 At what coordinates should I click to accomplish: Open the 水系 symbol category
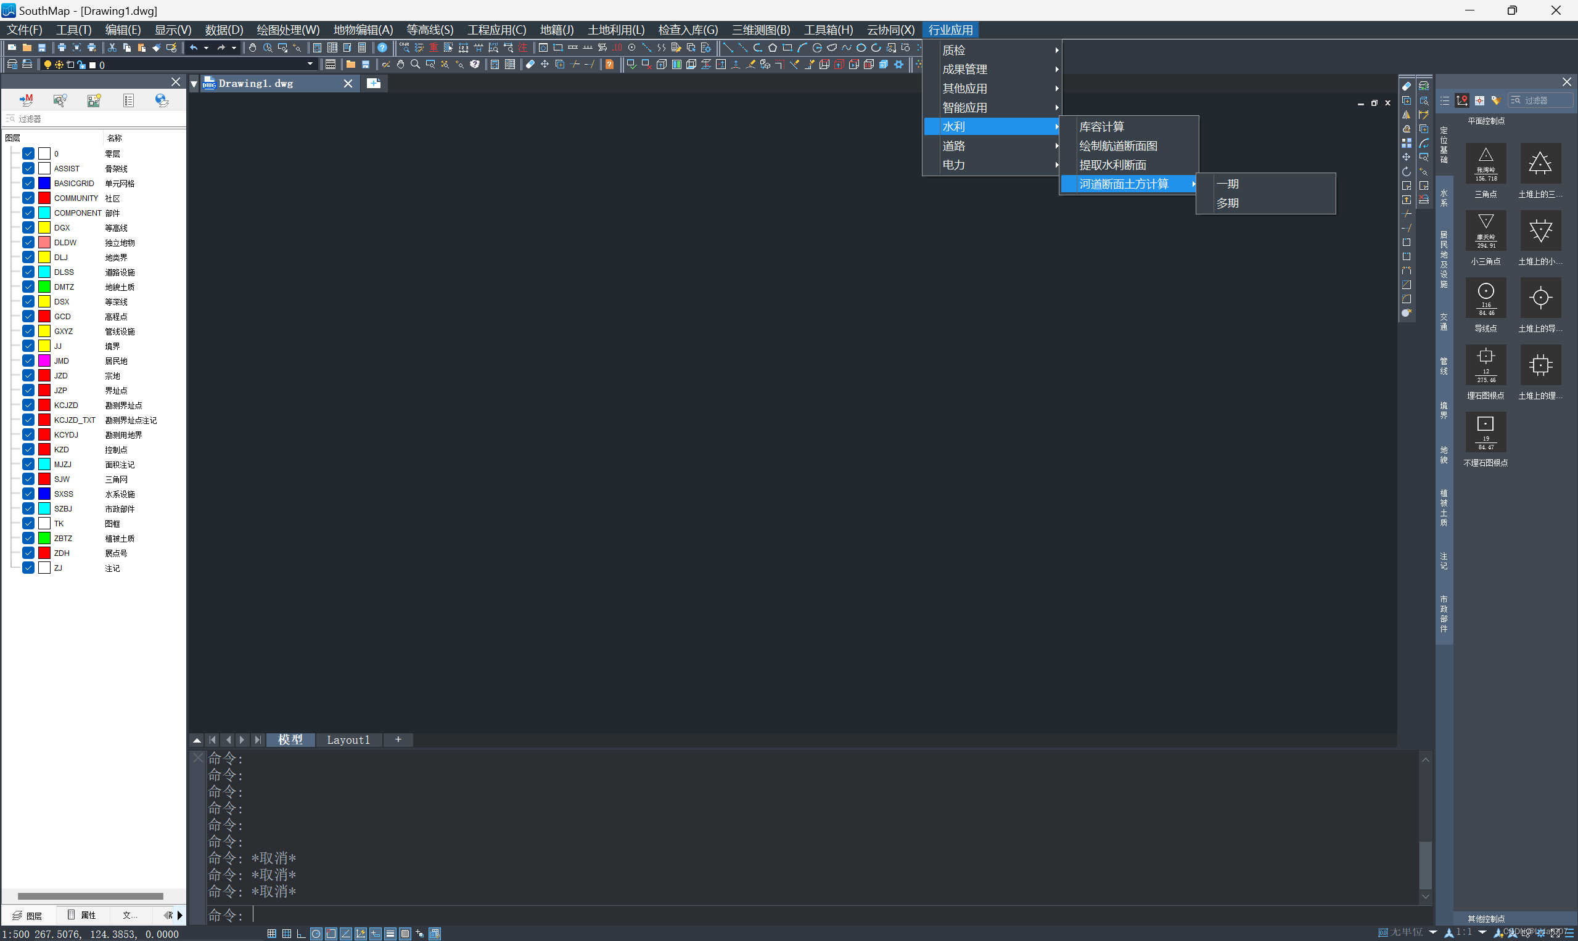click(x=1444, y=198)
